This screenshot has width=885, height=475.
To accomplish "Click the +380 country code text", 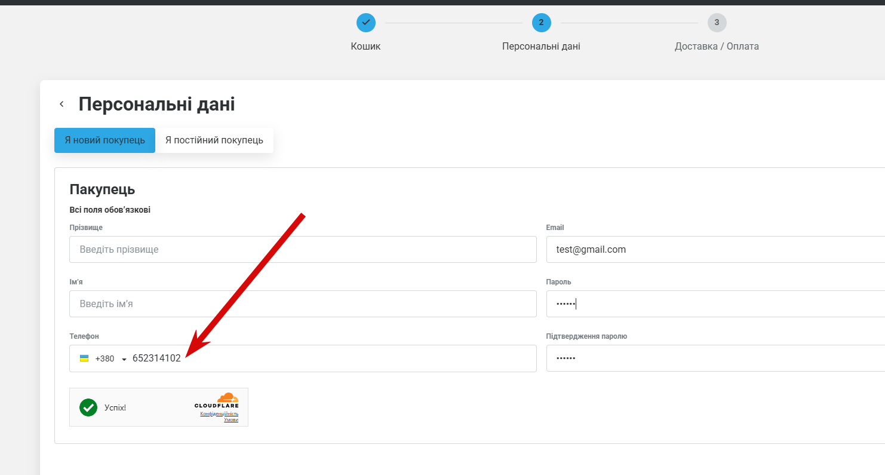I will click(105, 358).
